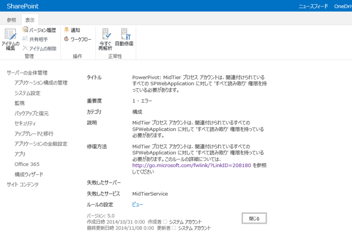Click 今すぐ再解析 reanalyze now icon
This screenshot has height=247, width=352.
coord(106,34)
